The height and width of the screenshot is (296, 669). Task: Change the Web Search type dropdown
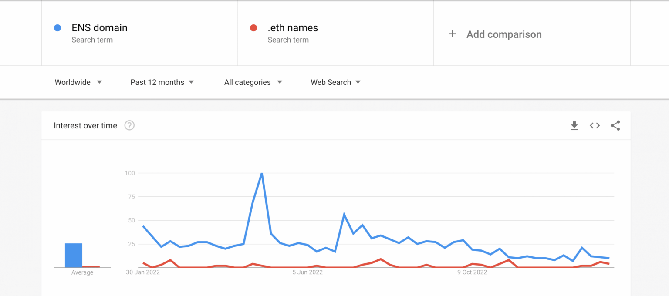click(x=335, y=82)
